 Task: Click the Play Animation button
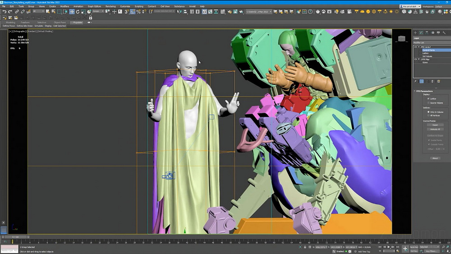(389, 247)
